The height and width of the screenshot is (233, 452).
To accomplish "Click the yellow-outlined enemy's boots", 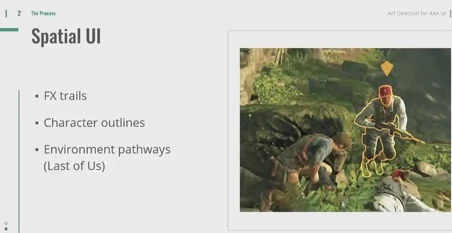I will tap(372, 168).
